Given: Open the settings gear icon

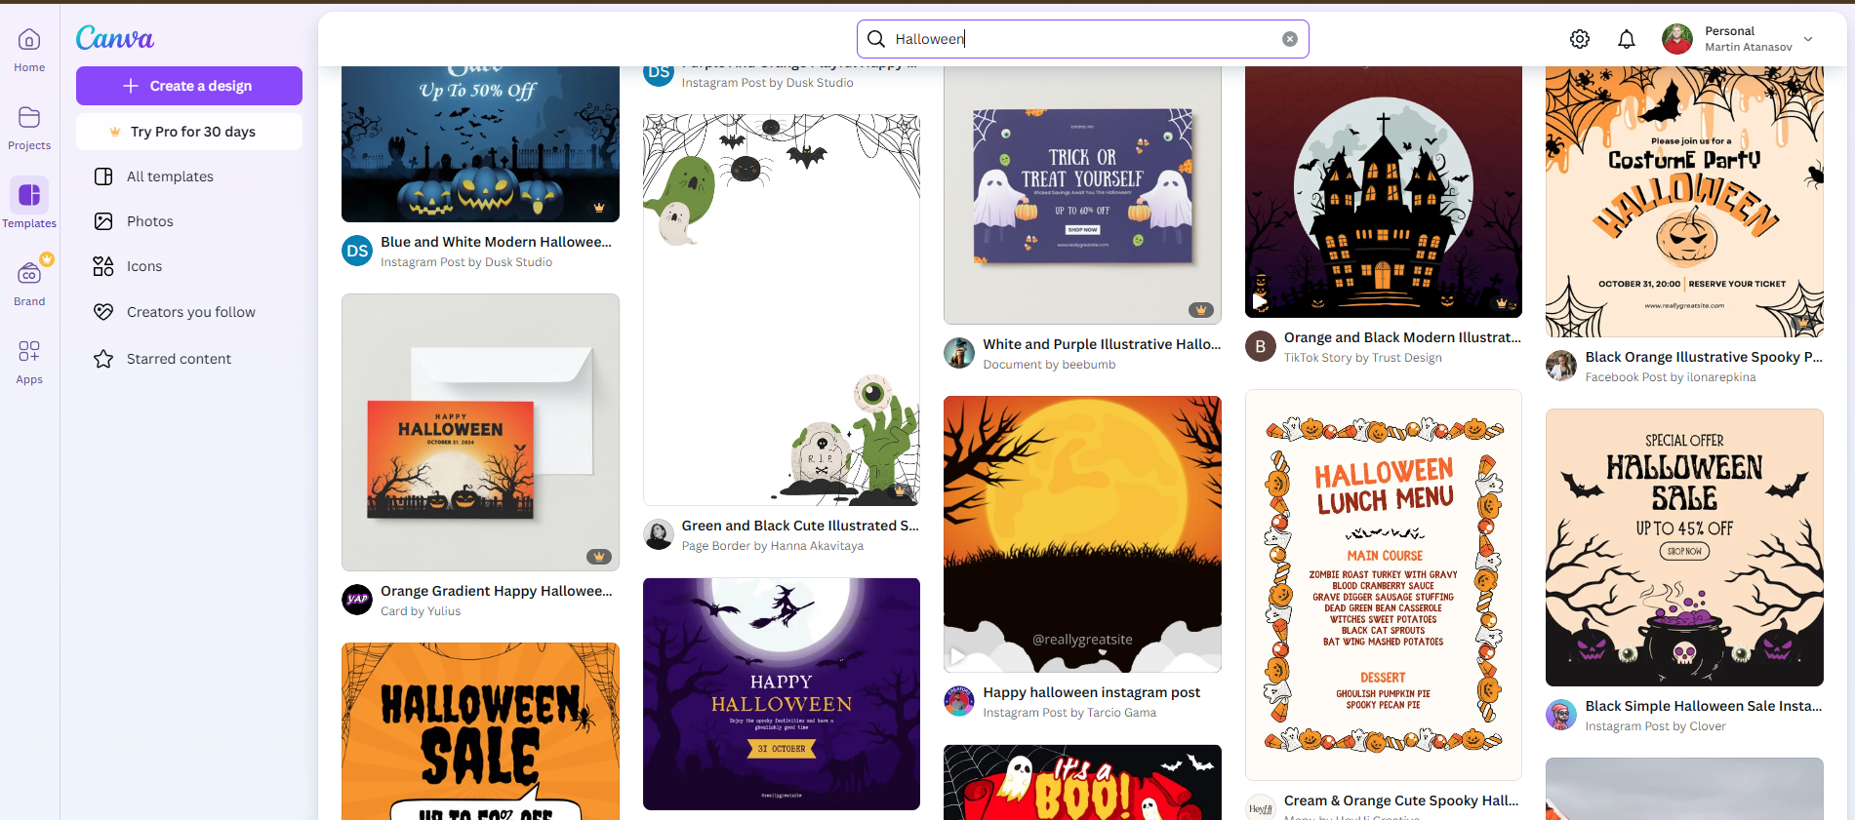Looking at the screenshot, I should pyautogui.click(x=1579, y=39).
